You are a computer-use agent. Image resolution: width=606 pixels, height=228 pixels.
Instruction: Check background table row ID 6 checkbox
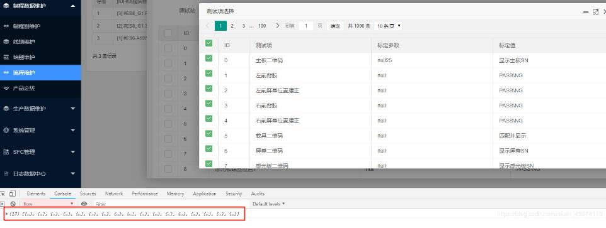click(168, 138)
